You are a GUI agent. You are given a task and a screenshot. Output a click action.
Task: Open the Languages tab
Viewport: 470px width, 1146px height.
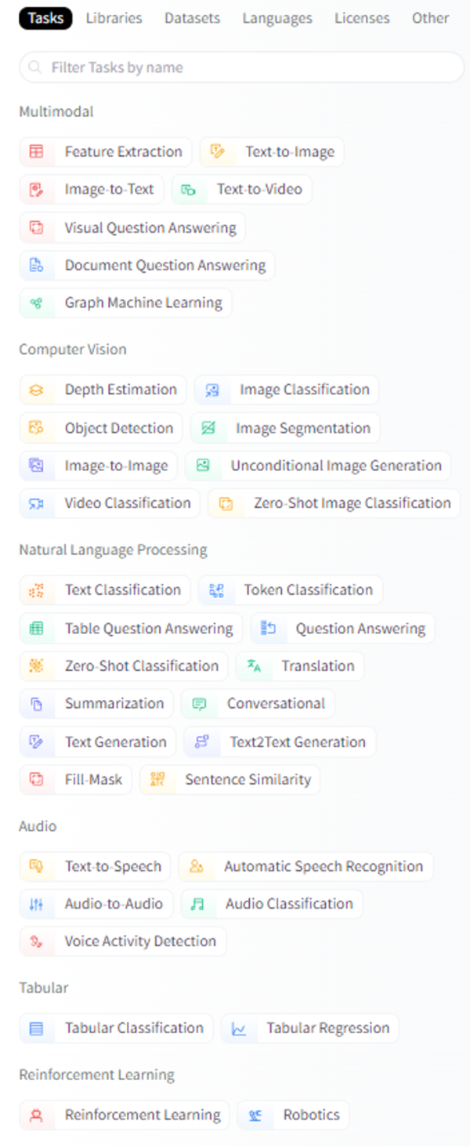click(277, 17)
